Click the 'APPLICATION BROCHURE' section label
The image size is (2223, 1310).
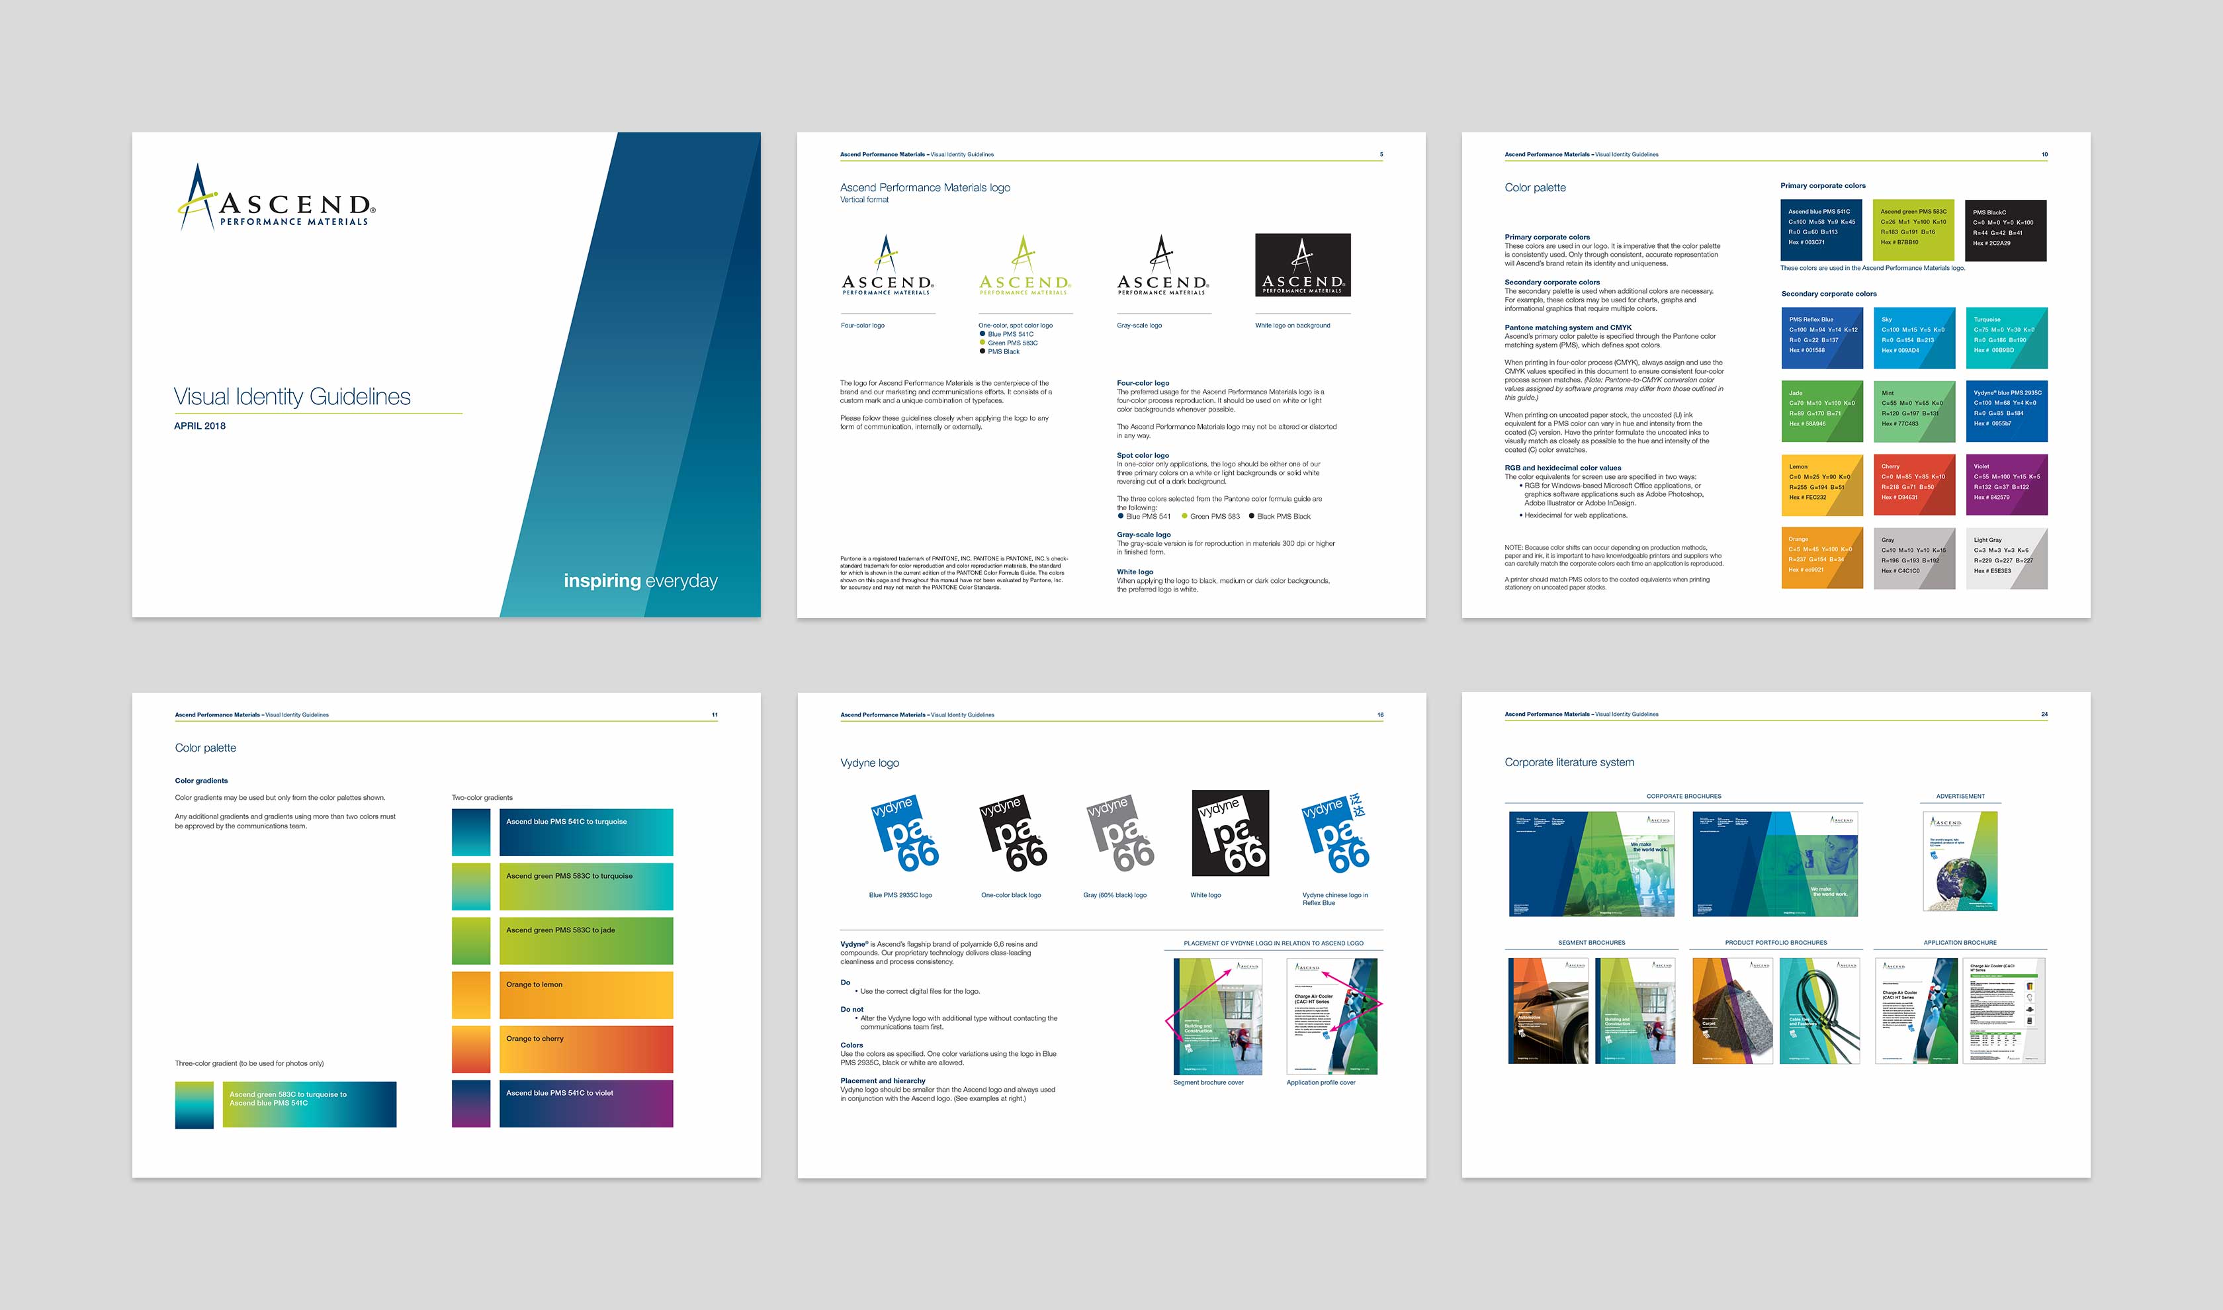pyautogui.click(x=1960, y=943)
